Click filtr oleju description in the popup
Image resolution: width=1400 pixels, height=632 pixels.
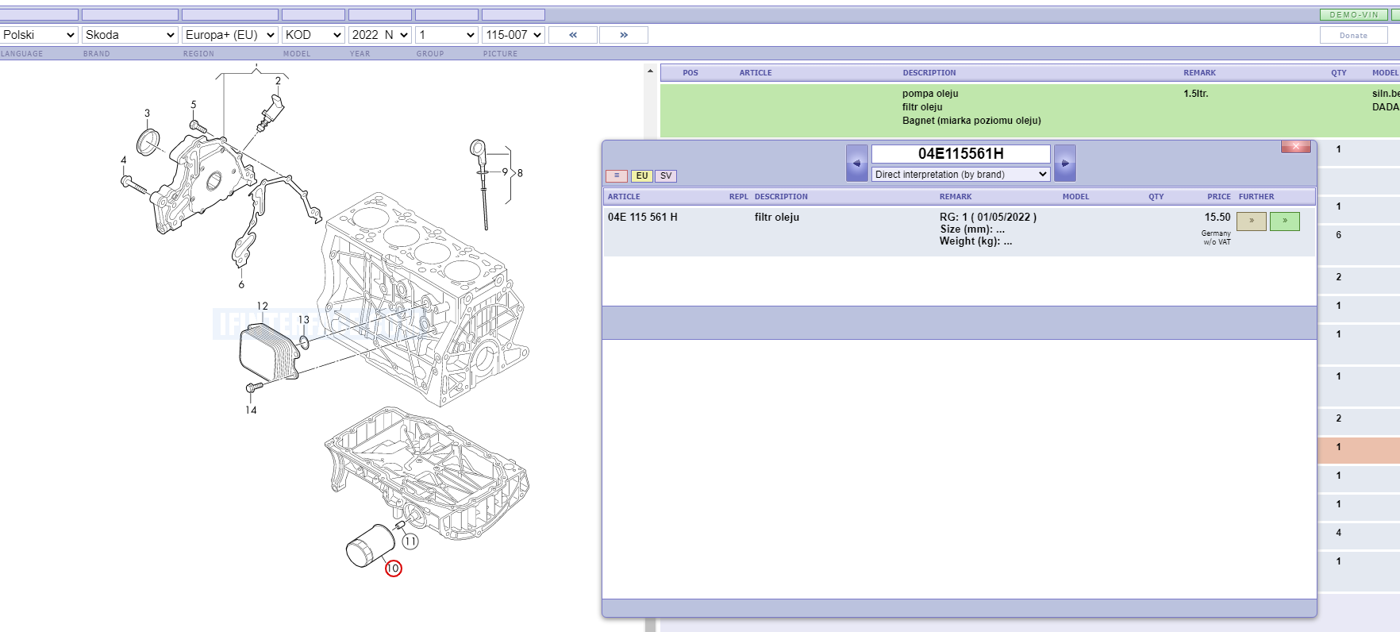tap(777, 217)
